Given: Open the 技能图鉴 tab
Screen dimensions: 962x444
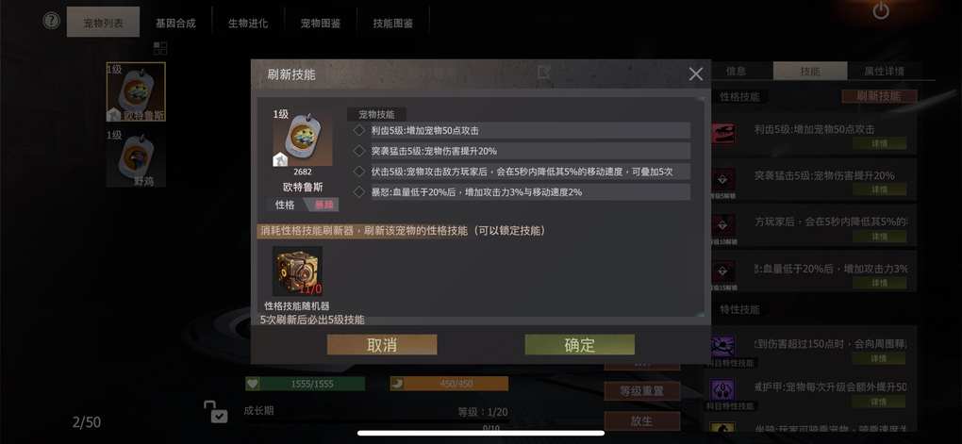Looking at the screenshot, I should (x=392, y=24).
